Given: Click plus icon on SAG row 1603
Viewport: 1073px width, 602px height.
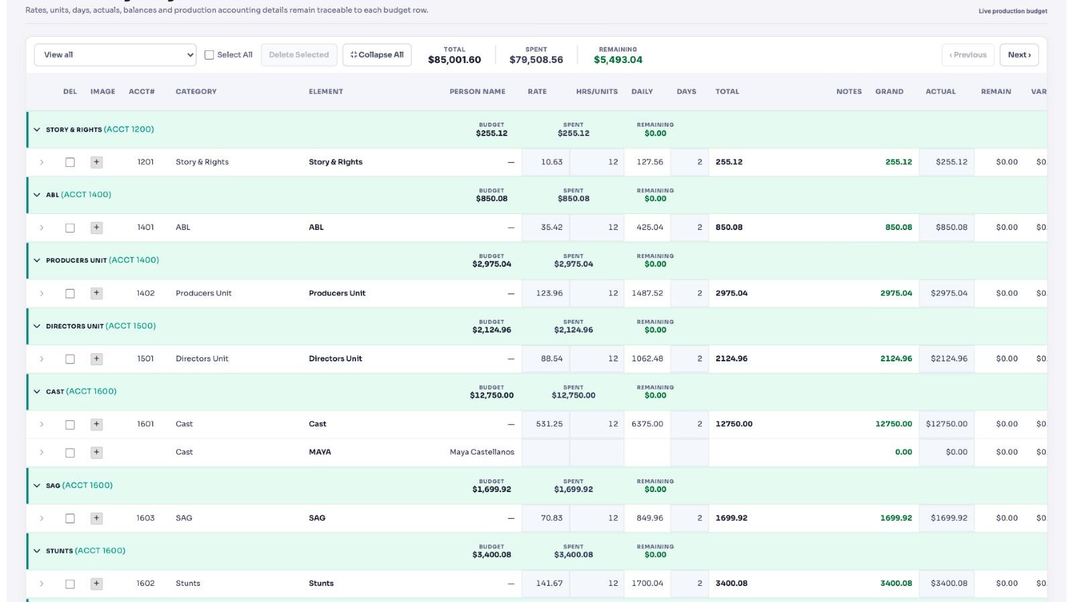Looking at the screenshot, I should click(97, 518).
